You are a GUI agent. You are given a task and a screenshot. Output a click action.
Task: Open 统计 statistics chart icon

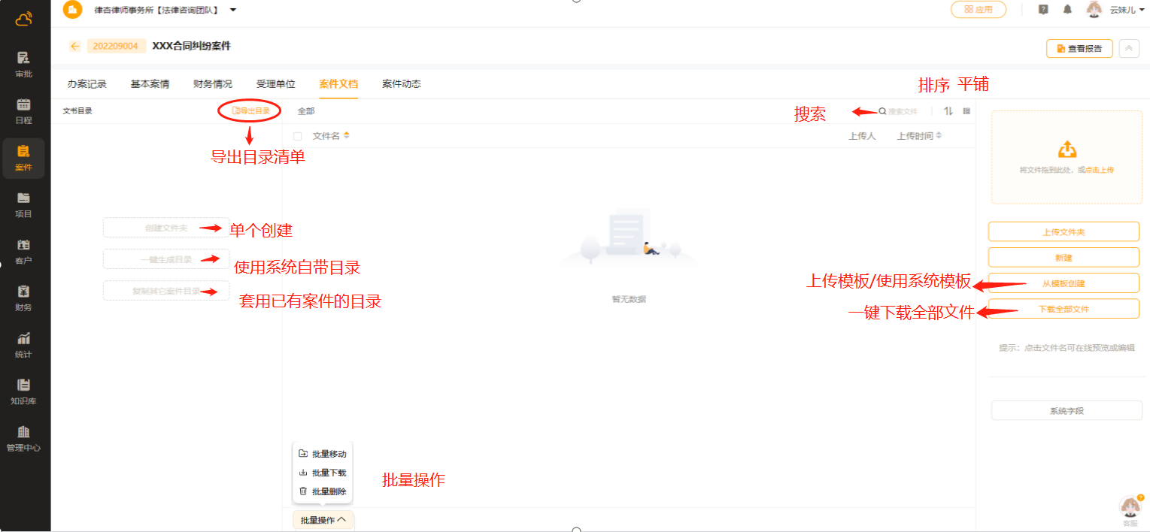click(x=23, y=343)
